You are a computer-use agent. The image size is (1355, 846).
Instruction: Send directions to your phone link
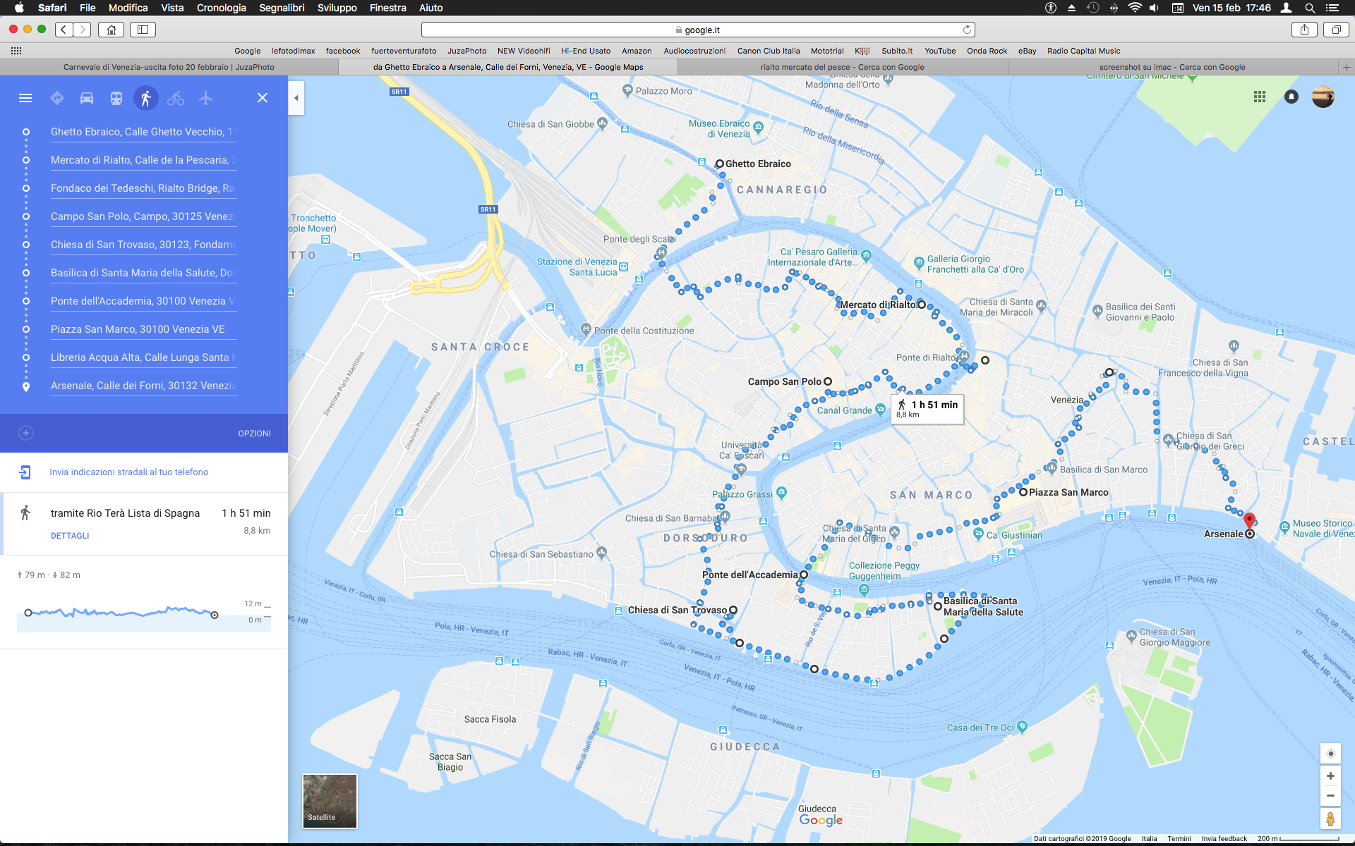coord(129,472)
